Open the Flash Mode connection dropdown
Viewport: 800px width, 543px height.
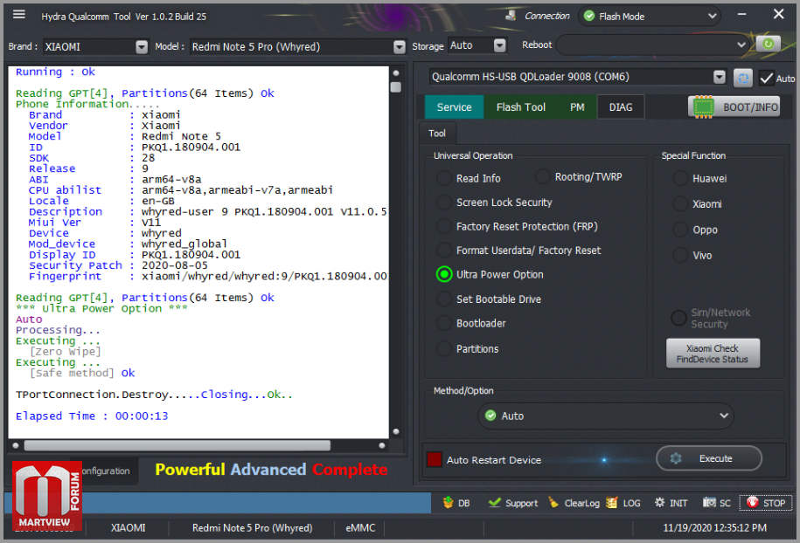(x=649, y=17)
